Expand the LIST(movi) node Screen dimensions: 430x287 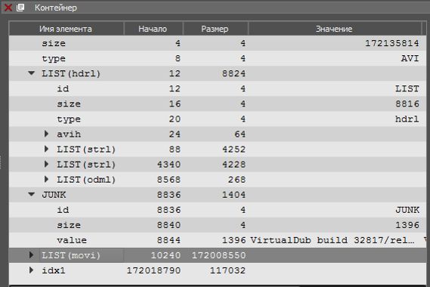click(31, 255)
